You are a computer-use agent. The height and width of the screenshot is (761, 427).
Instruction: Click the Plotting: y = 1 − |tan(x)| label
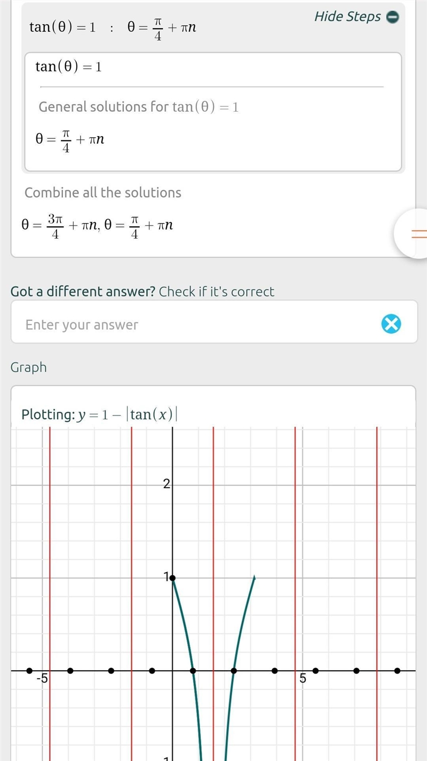coord(99,414)
